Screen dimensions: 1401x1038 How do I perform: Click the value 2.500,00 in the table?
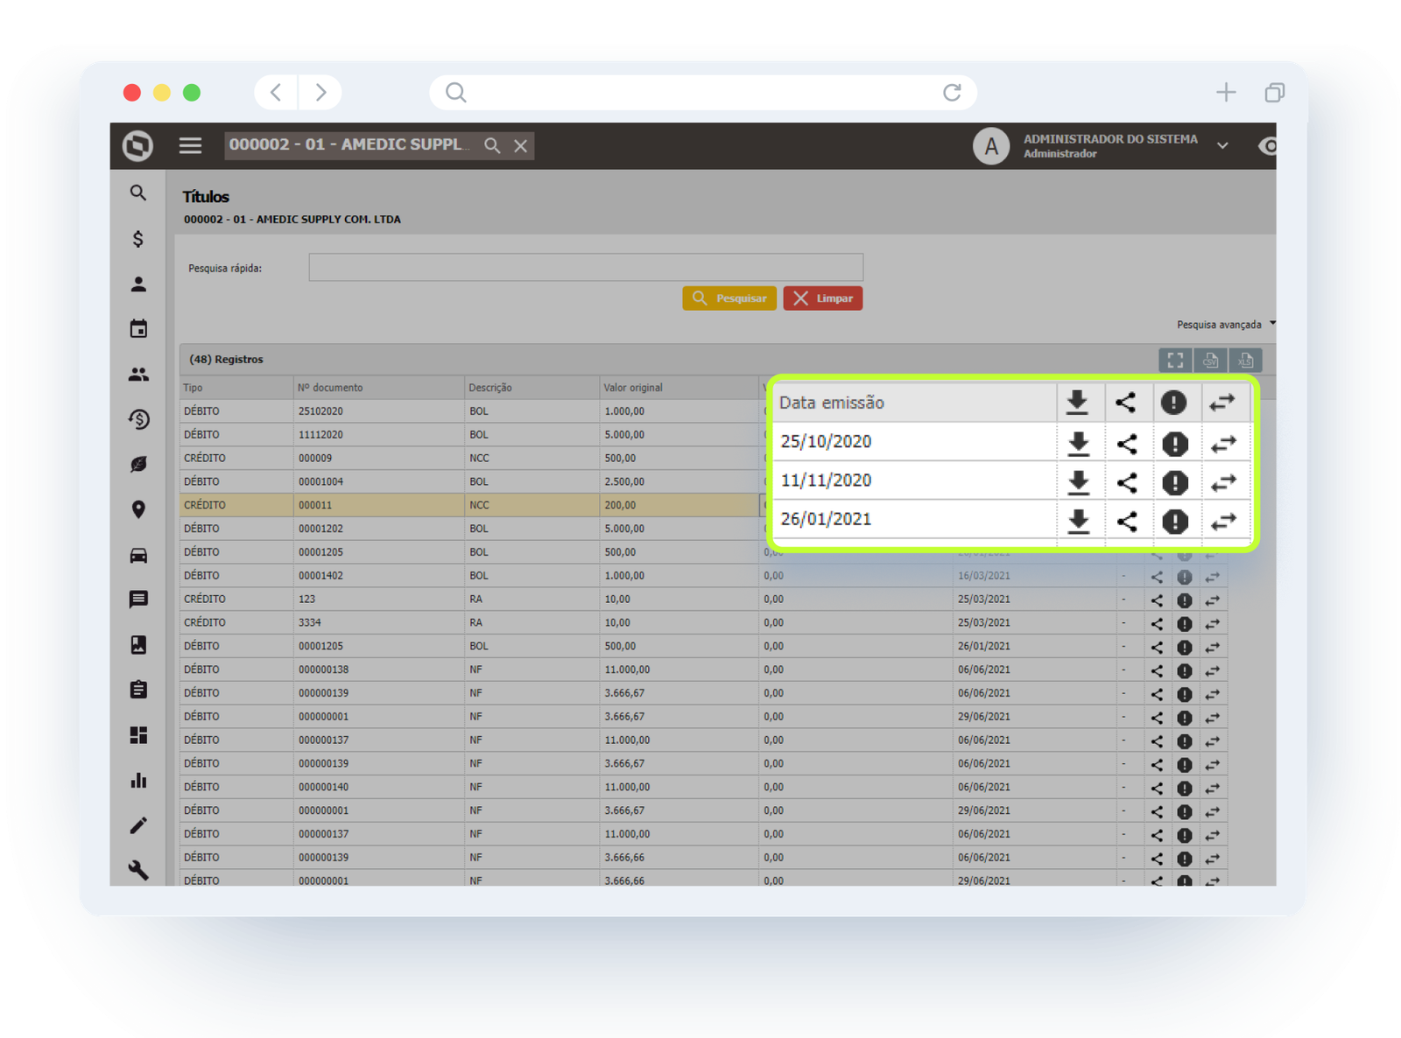624,482
